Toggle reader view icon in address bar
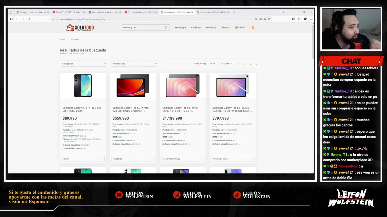The image size is (387, 217). pos(255,19)
